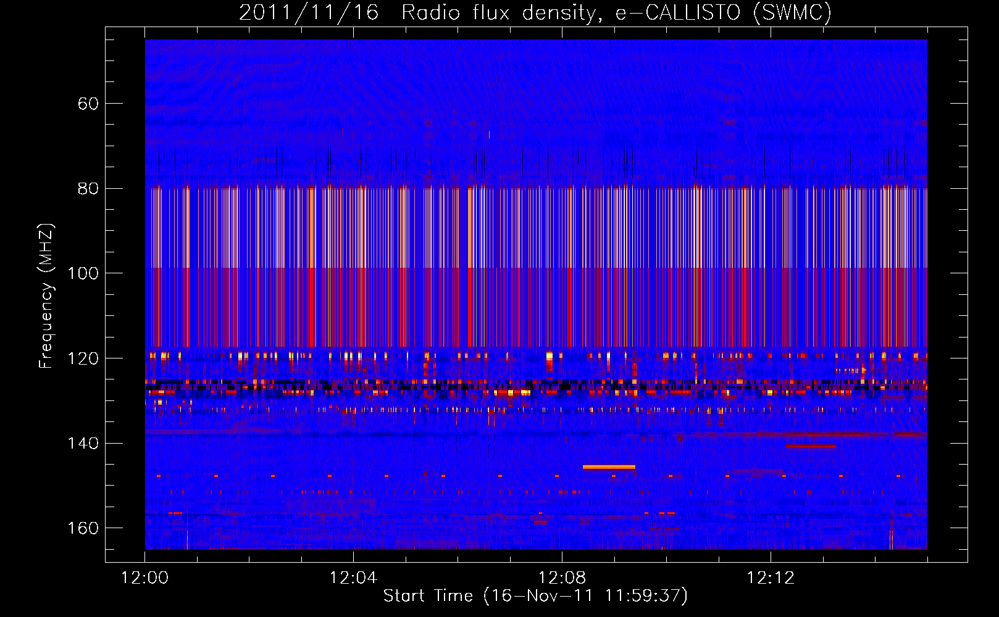Click the "Start Time (16-Nov-11 11:59:37)" label
The width and height of the screenshot is (999, 617).
[x=535, y=596]
